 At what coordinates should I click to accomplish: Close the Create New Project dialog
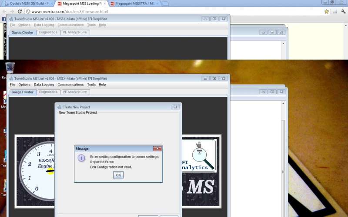click(x=175, y=107)
